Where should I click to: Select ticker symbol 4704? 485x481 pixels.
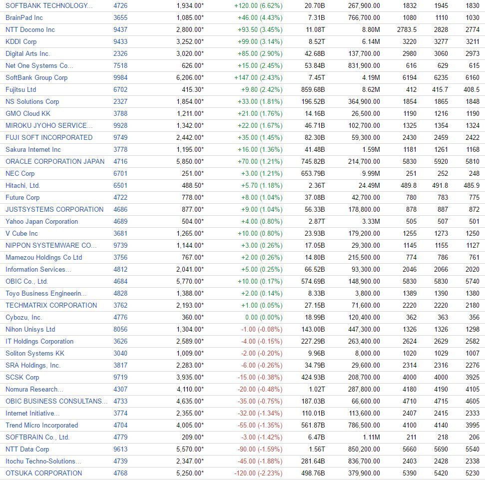[x=120, y=426]
